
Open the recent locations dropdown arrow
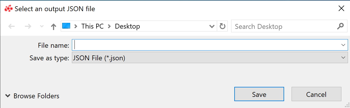(42, 27)
